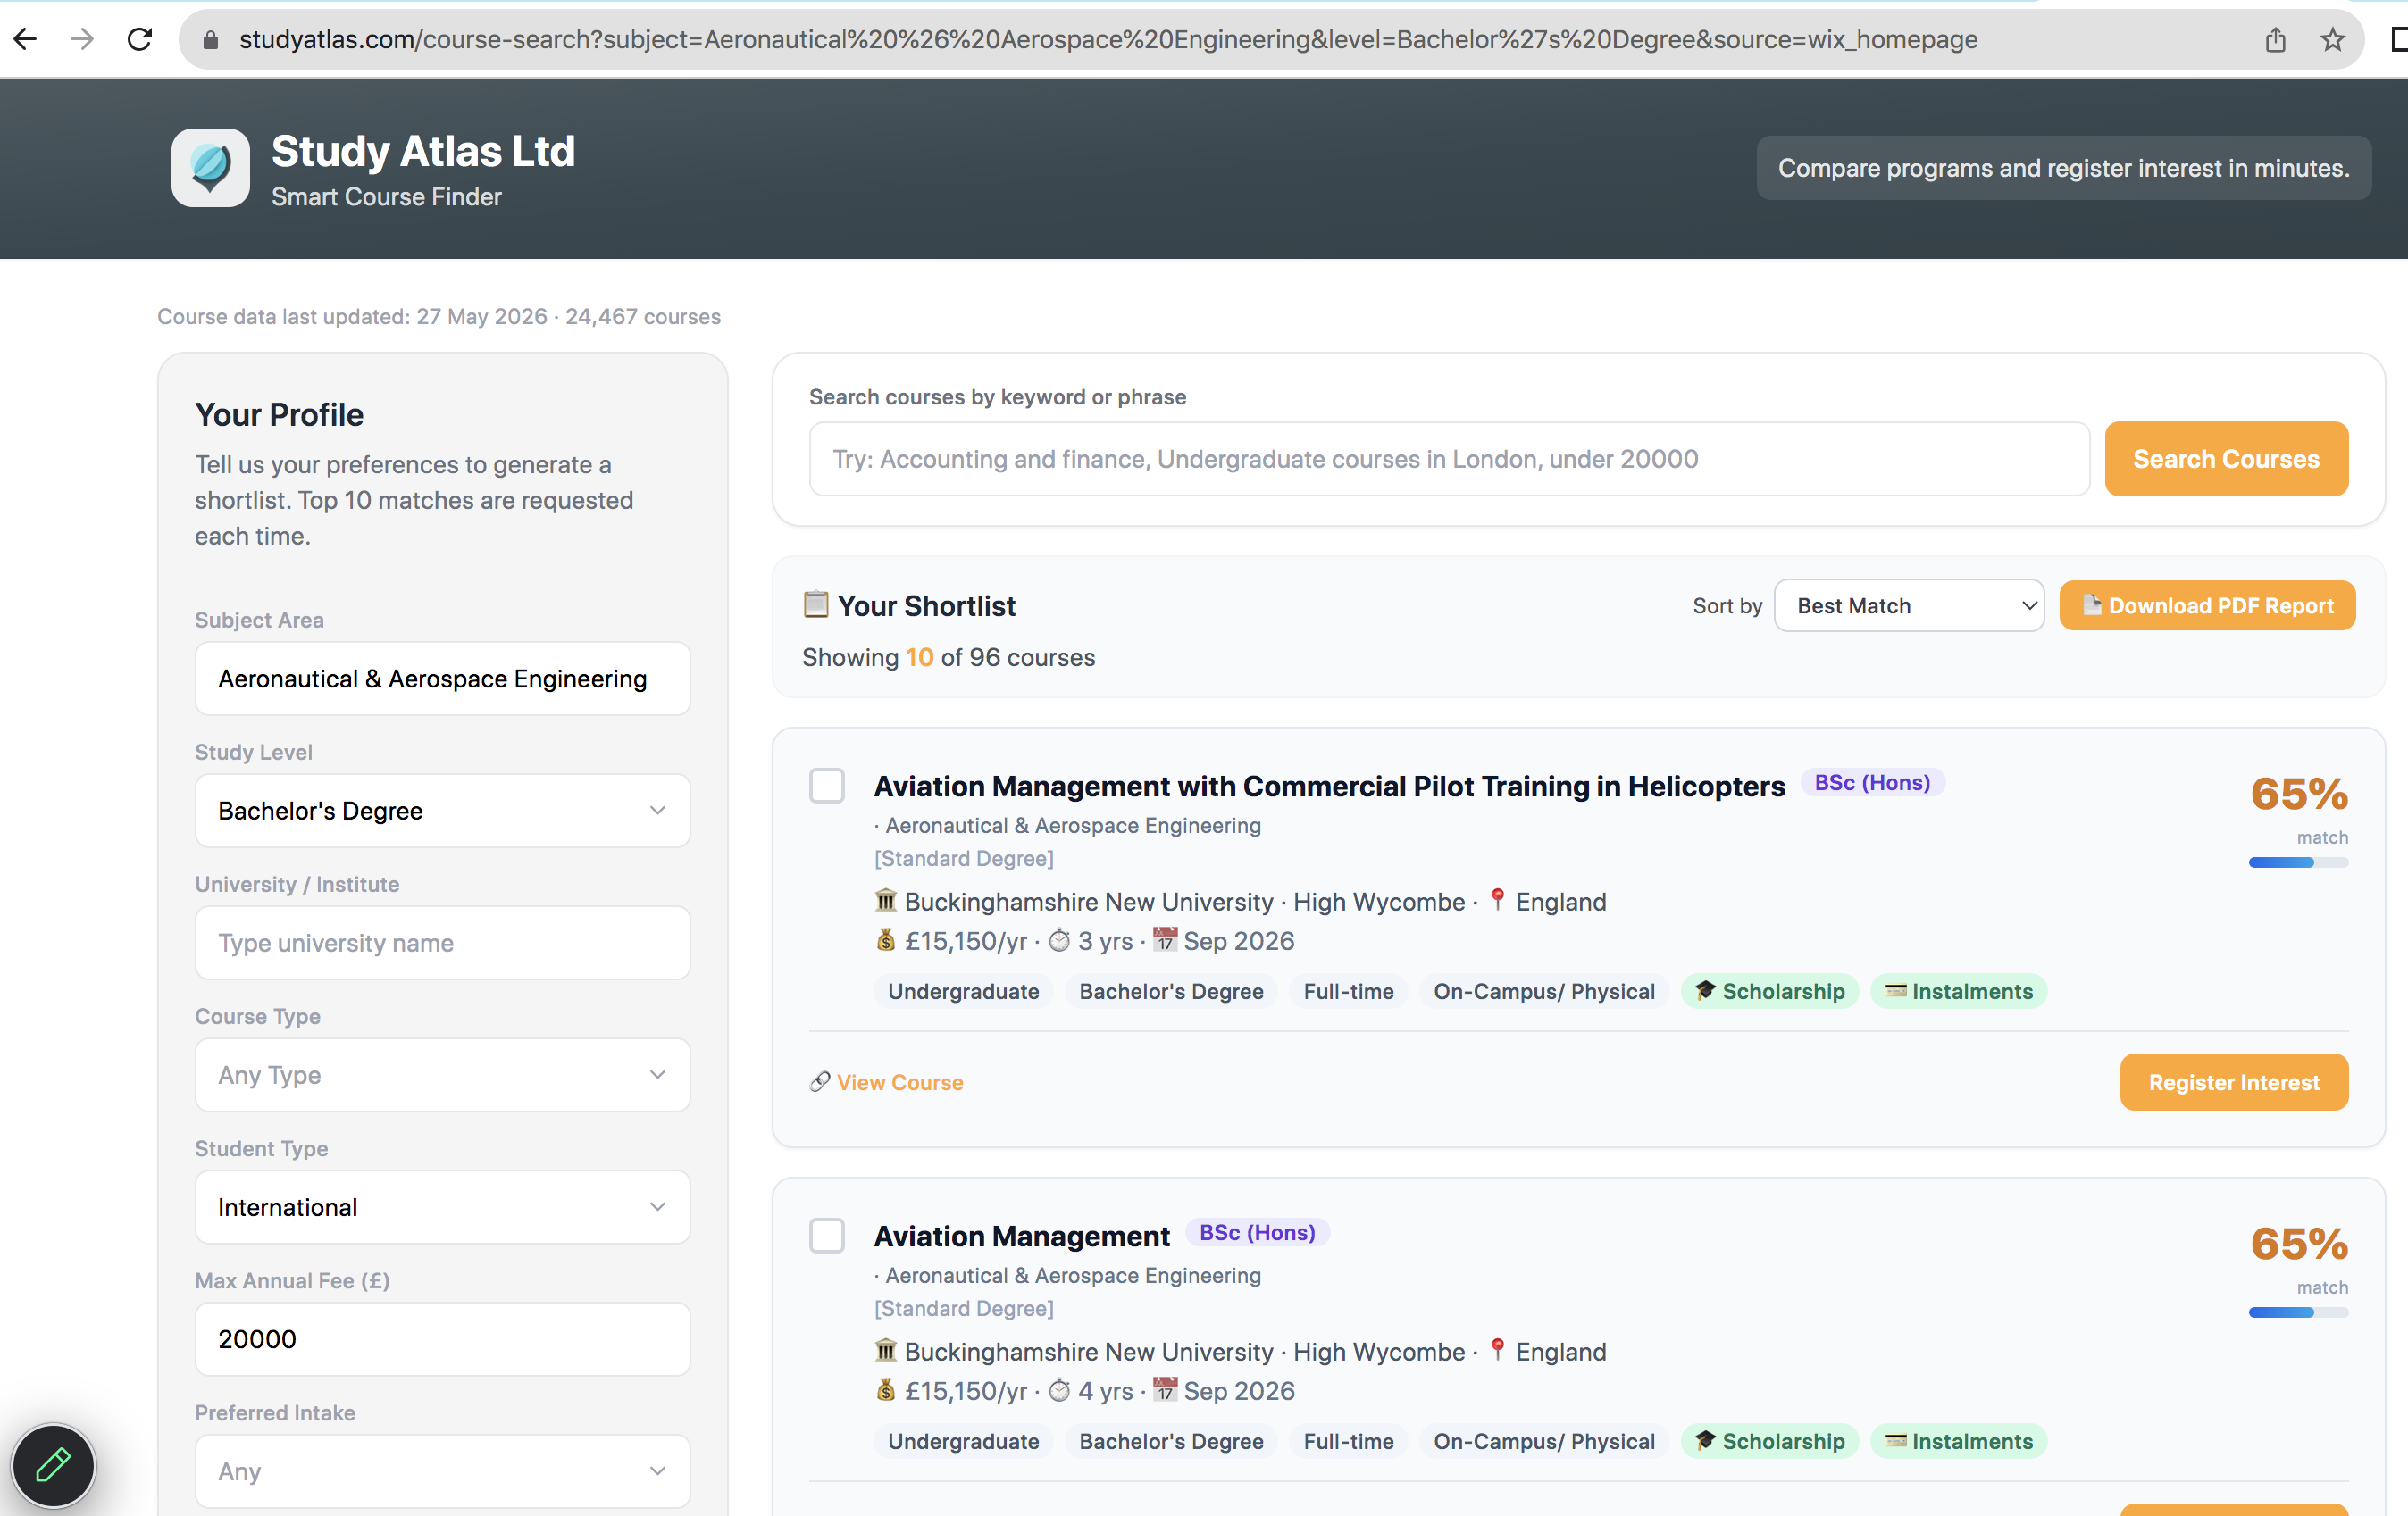Click On-Campus/ Physical tag on Helicopters course
This screenshot has height=1516, width=2408.
tap(1544, 991)
